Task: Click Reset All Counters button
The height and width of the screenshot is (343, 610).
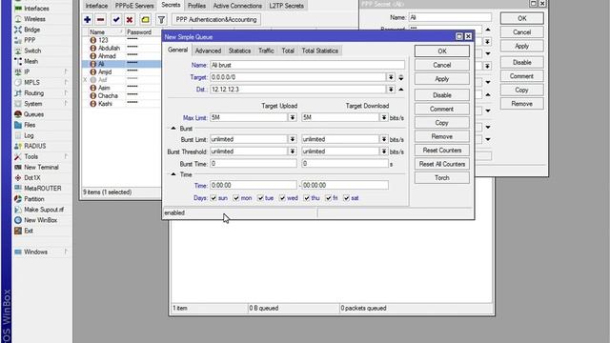Action: [442, 164]
